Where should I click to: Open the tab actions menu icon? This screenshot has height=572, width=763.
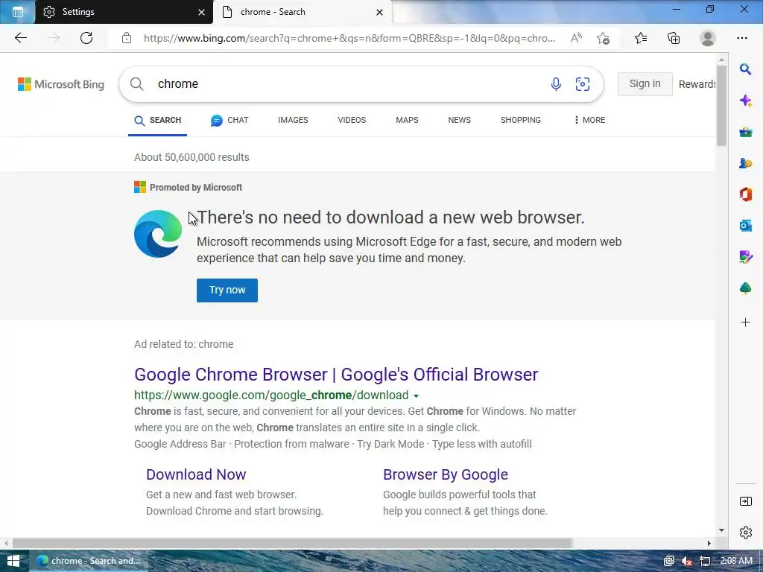(18, 12)
